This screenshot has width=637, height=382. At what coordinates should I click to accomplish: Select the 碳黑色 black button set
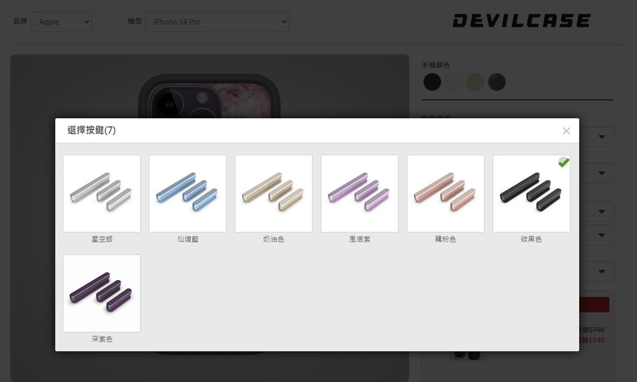point(531,193)
